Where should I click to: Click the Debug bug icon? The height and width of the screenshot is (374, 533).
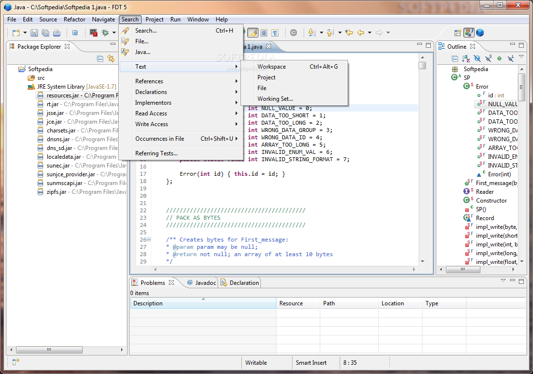click(105, 33)
